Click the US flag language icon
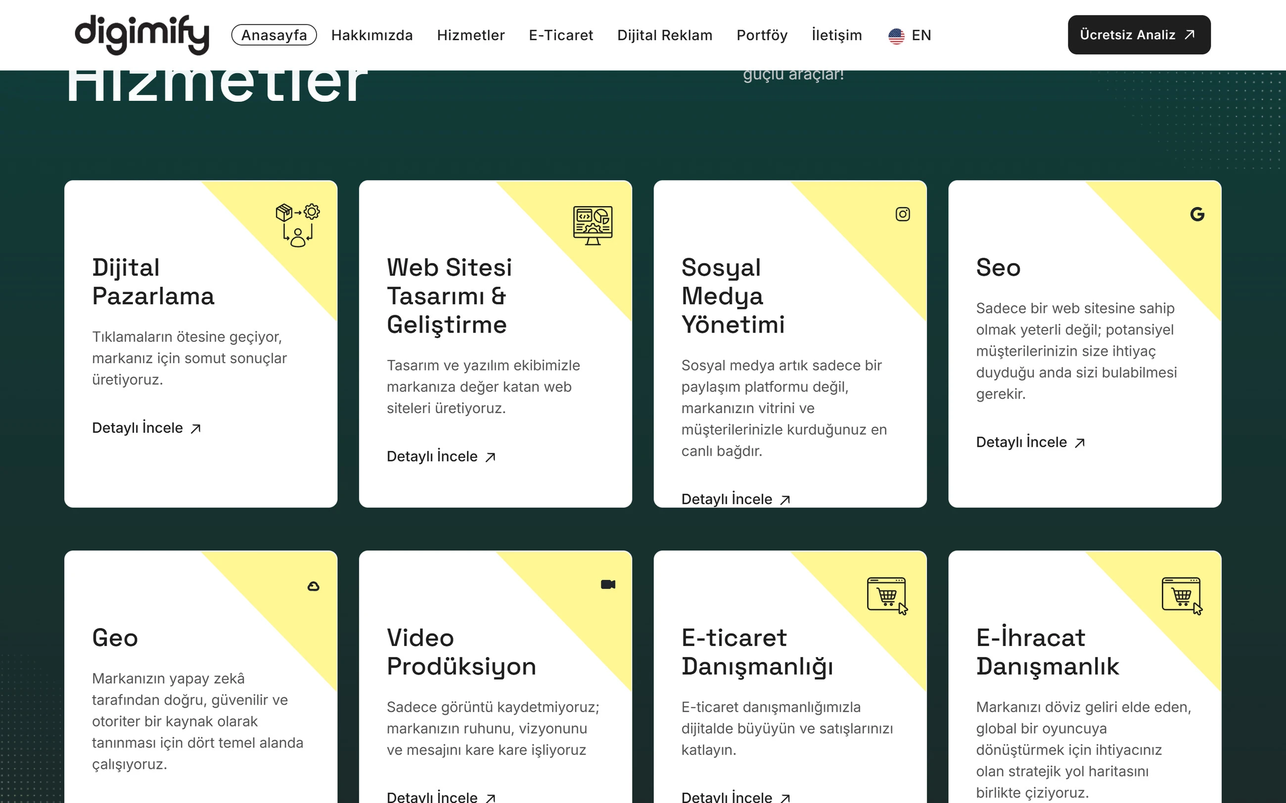This screenshot has width=1286, height=803. pyautogui.click(x=896, y=36)
